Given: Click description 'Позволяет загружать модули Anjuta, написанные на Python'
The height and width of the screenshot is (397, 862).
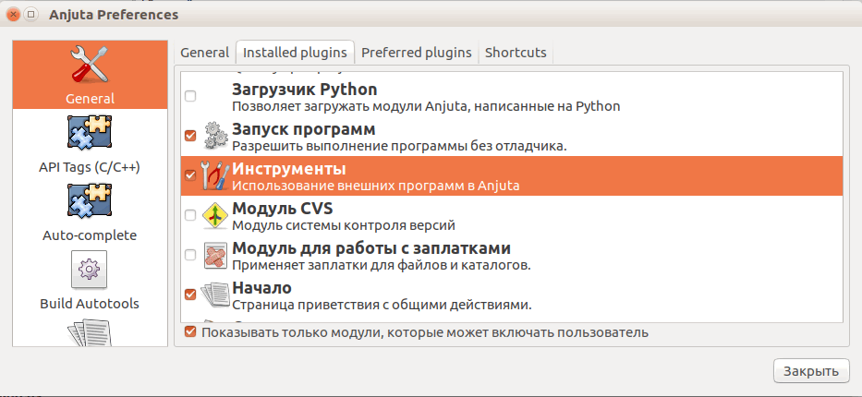Looking at the screenshot, I should tap(426, 106).
